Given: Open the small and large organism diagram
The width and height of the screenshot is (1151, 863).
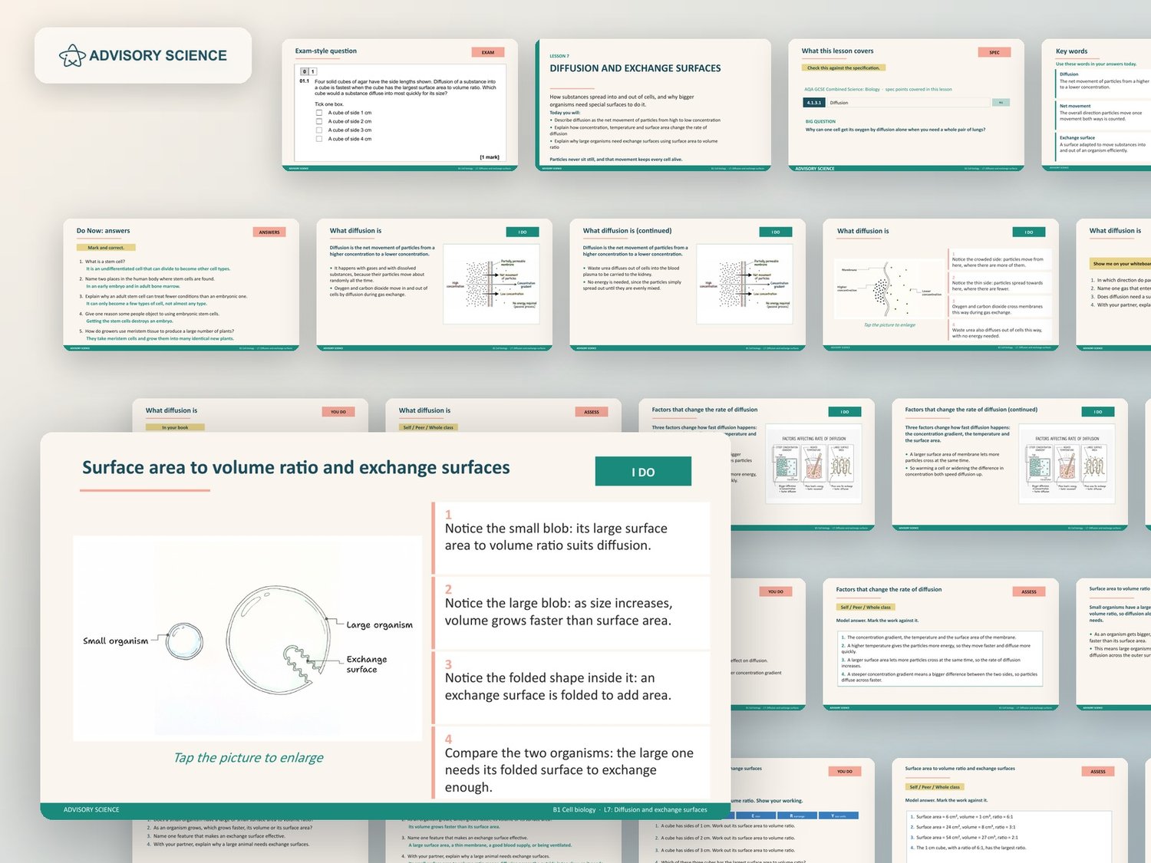Looking at the screenshot, I should tap(248, 638).
